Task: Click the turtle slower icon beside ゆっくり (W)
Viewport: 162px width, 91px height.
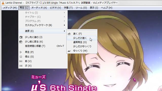Action: tap(69, 51)
